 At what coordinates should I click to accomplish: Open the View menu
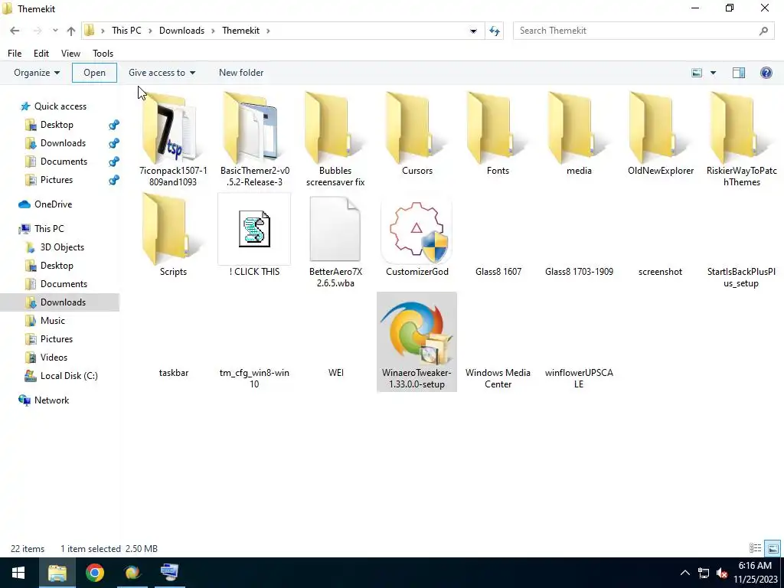[x=70, y=54]
